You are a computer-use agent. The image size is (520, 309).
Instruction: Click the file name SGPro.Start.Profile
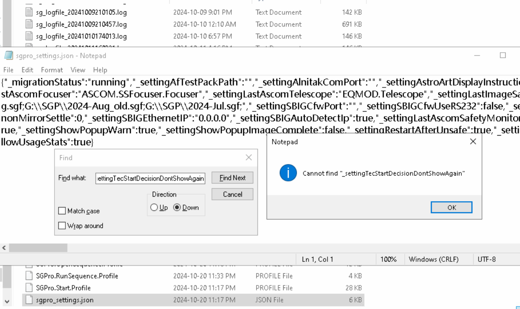pyautogui.click(x=63, y=288)
